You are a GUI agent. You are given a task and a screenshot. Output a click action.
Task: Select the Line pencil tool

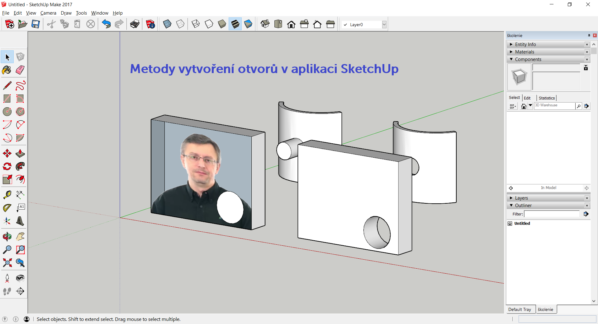point(7,86)
